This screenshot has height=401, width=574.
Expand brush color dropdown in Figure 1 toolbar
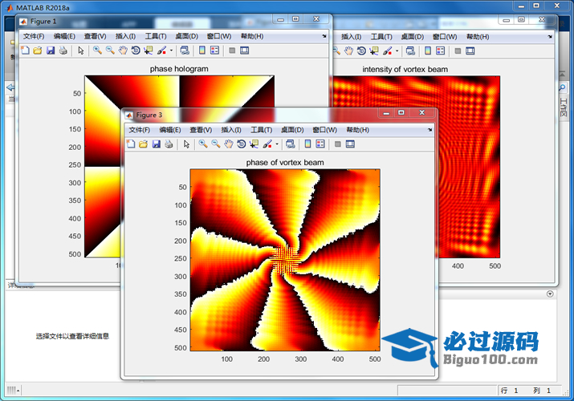[x=171, y=51]
